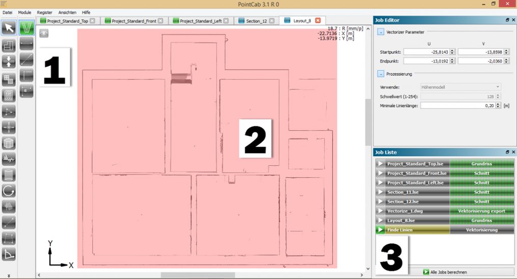Collapse the Prozessierung section

(380, 74)
